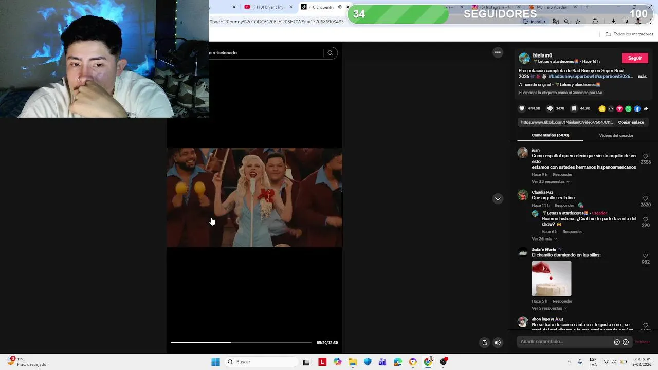Screen dimensions: 658x370
Task: Expand 5 replies under Luis's Mario
Action: 549,308
